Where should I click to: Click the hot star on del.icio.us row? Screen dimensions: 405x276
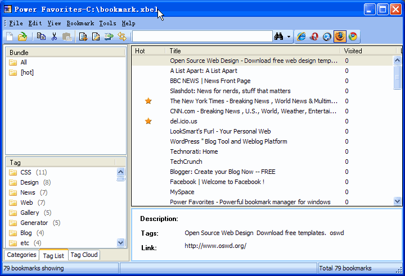[148, 121]
